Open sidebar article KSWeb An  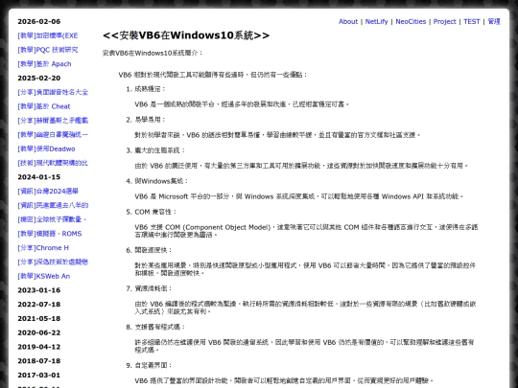coord(43,276)
